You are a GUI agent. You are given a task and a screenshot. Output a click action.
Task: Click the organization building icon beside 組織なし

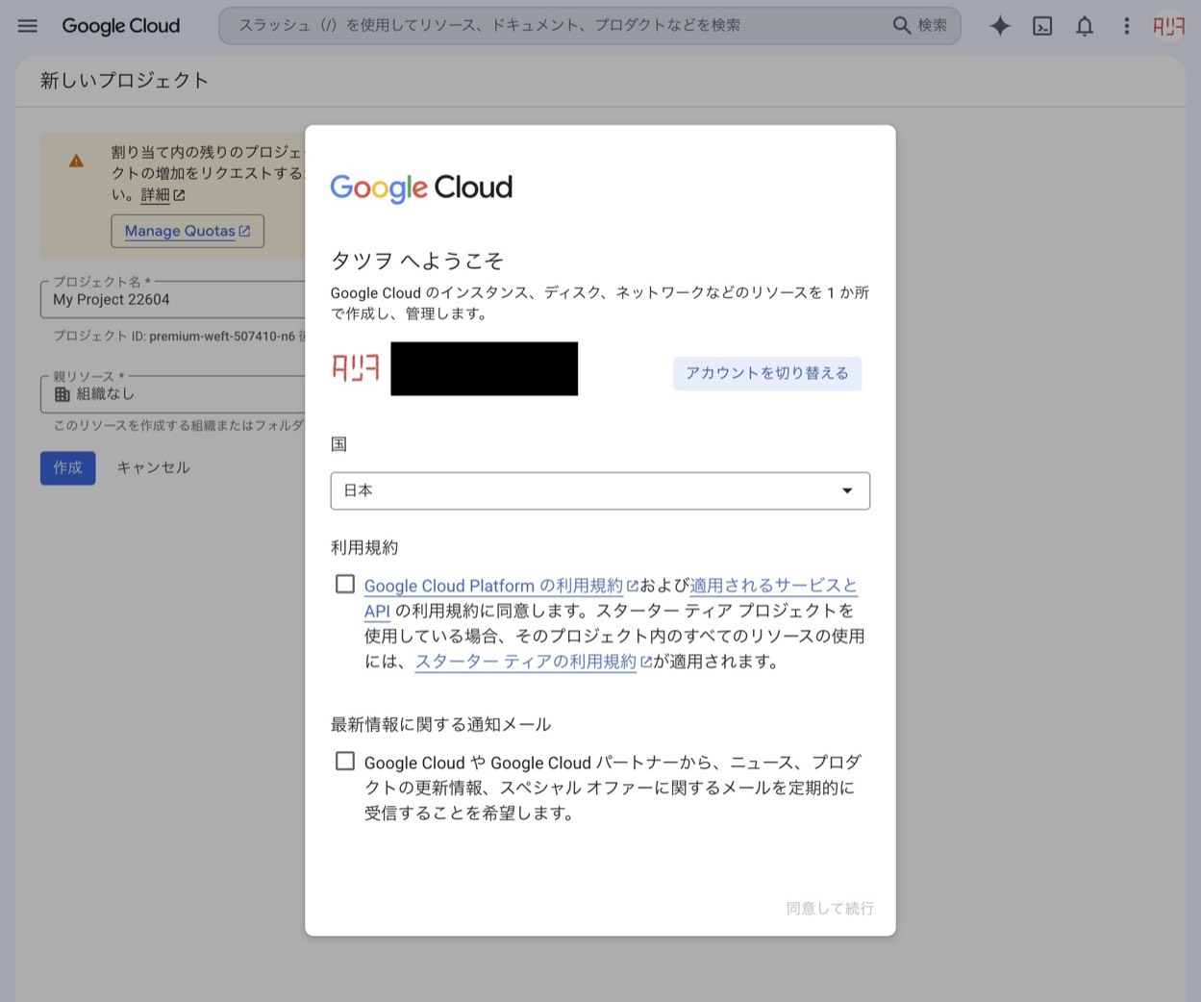63,394
